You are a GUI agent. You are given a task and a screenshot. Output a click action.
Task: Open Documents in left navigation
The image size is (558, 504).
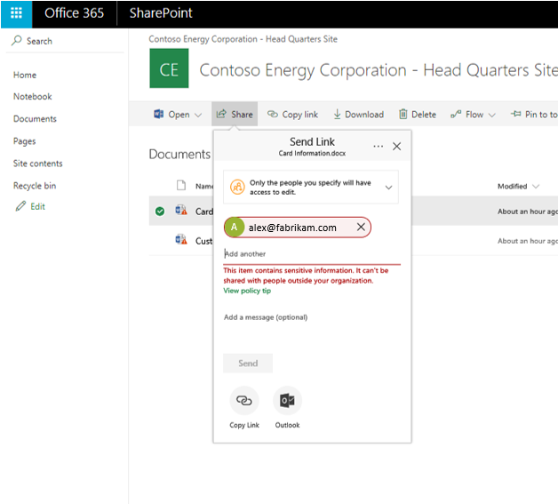click(x=35, y=119)
